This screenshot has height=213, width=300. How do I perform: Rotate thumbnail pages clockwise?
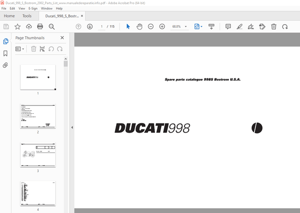pos(60,49)
